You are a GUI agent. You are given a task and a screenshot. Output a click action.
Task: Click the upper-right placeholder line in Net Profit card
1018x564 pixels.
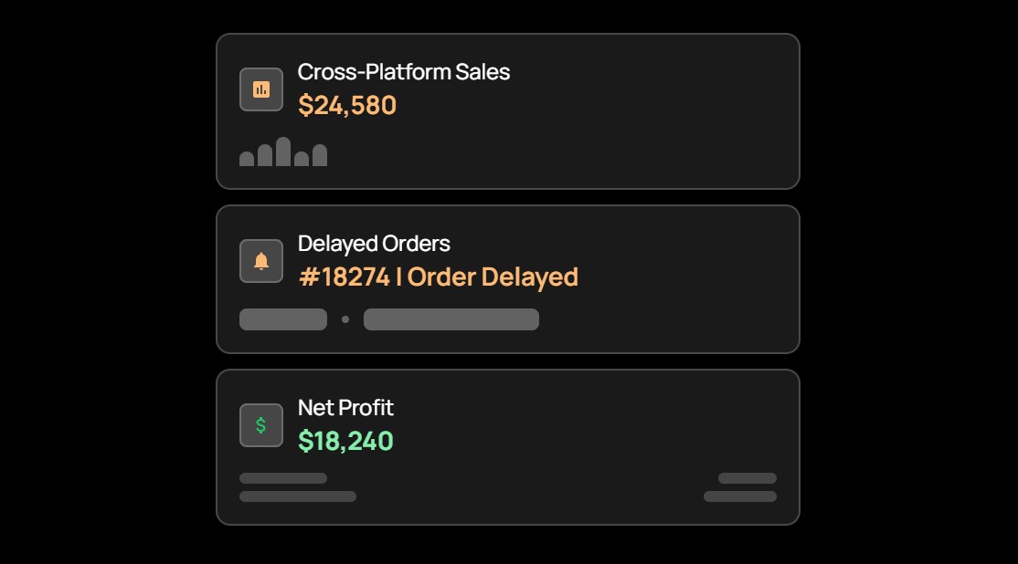748,478
